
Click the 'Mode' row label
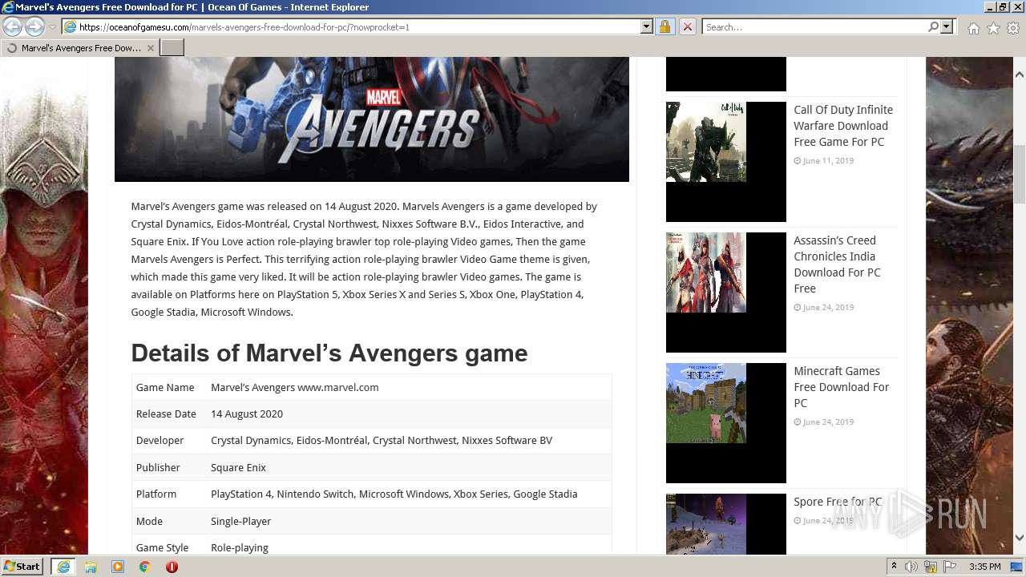click(x=149, y=521)
